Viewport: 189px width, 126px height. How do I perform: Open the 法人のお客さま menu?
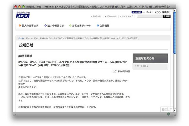coord(56,26)
